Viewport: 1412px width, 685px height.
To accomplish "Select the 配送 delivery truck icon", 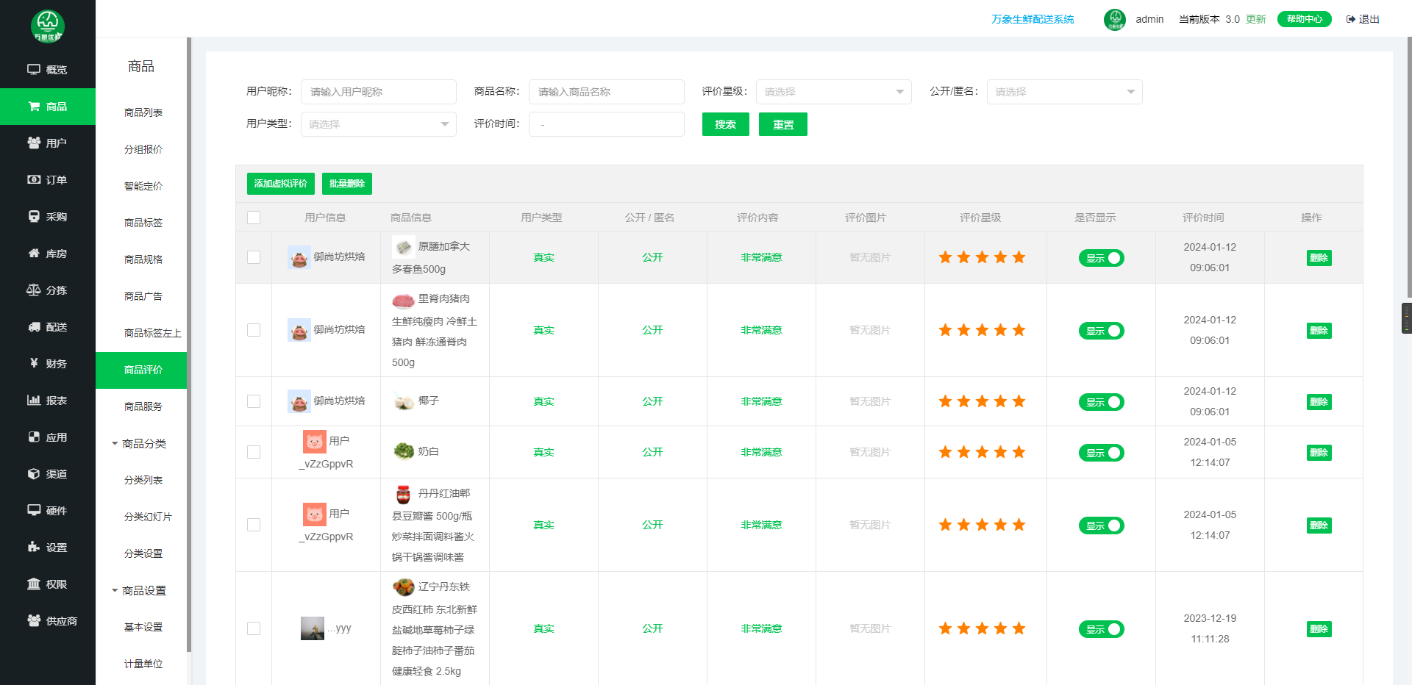I will 34,327.
